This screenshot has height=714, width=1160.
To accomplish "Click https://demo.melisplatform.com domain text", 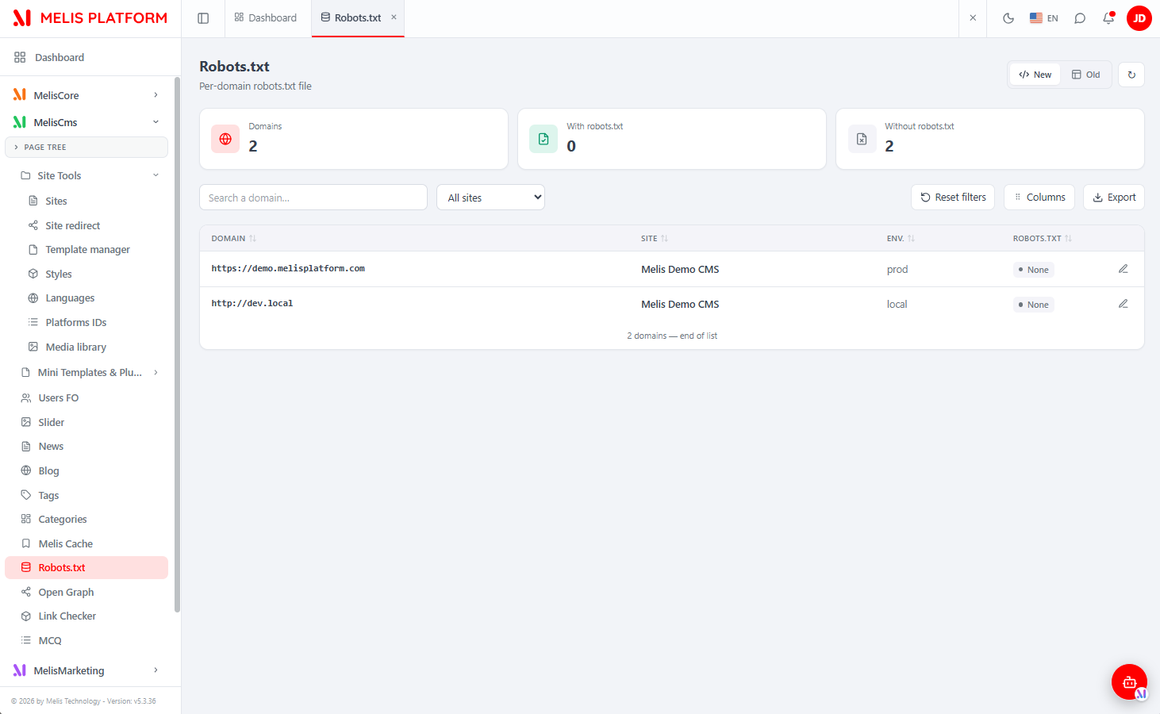I will 288,268.
